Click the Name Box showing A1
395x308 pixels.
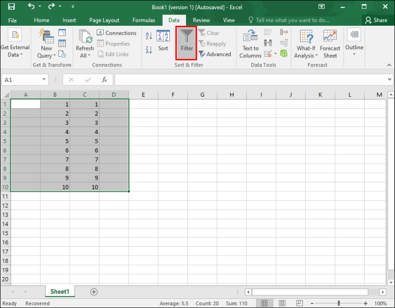[x=26, y=80]
